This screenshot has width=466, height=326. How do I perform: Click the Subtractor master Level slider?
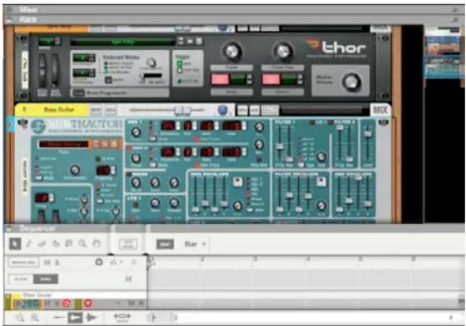[368, 133]
